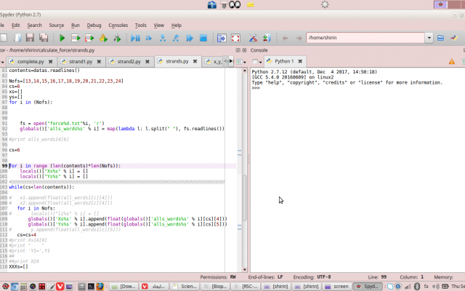Image resolution: width=465 pixels, height=291 pixels.
Task: Open the console options dropdown button
Action: (x=256, y=61)
